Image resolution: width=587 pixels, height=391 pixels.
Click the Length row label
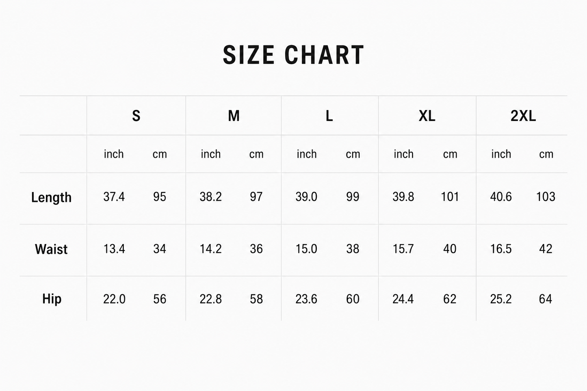[51, 198]
